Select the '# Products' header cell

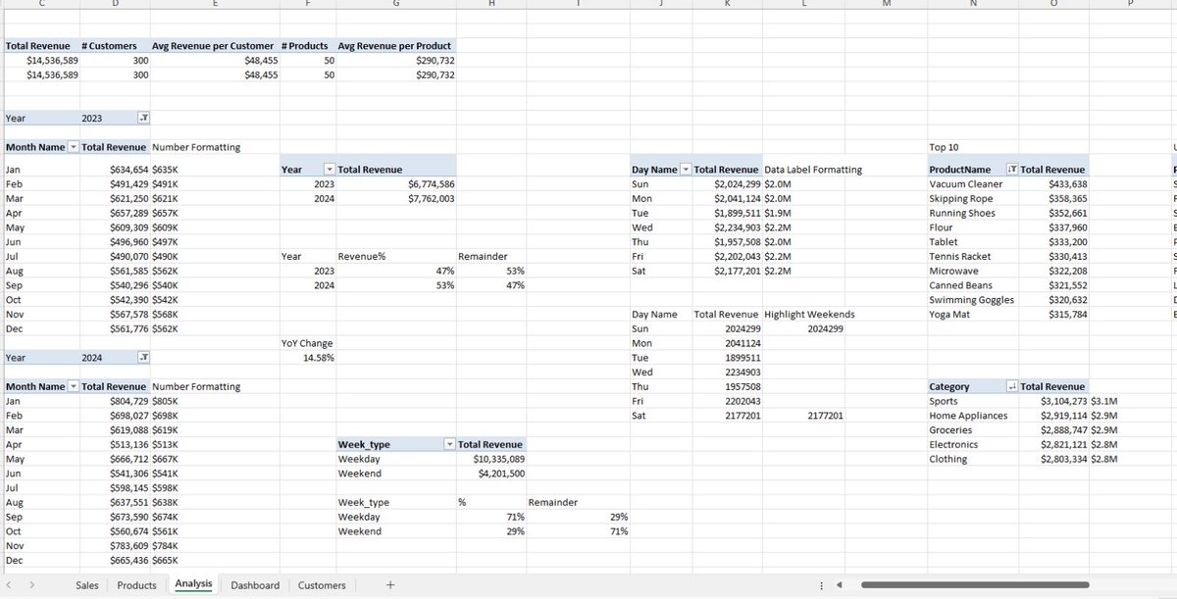(308, 46)
